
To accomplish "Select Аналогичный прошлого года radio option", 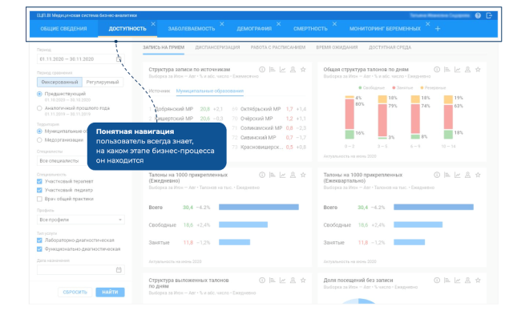I will (x=39, y=108).
